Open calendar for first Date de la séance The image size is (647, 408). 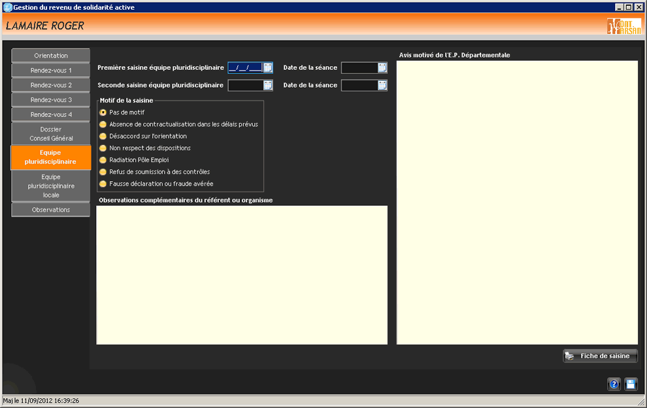pos(382,67)
